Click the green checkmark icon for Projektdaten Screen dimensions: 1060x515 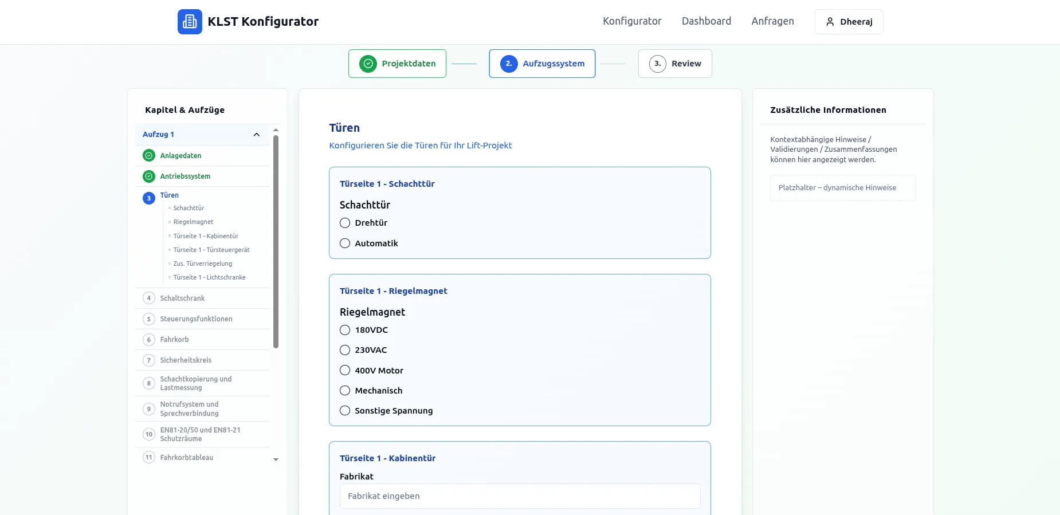click(x=368, y=64)
